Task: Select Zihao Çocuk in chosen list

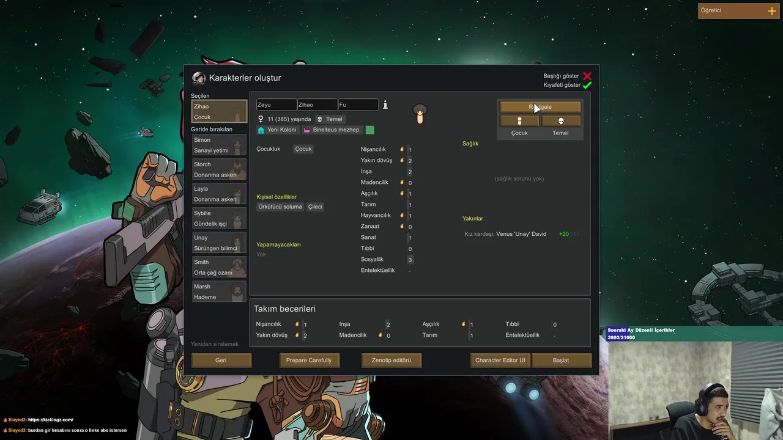Action: [x=219, y=111]
